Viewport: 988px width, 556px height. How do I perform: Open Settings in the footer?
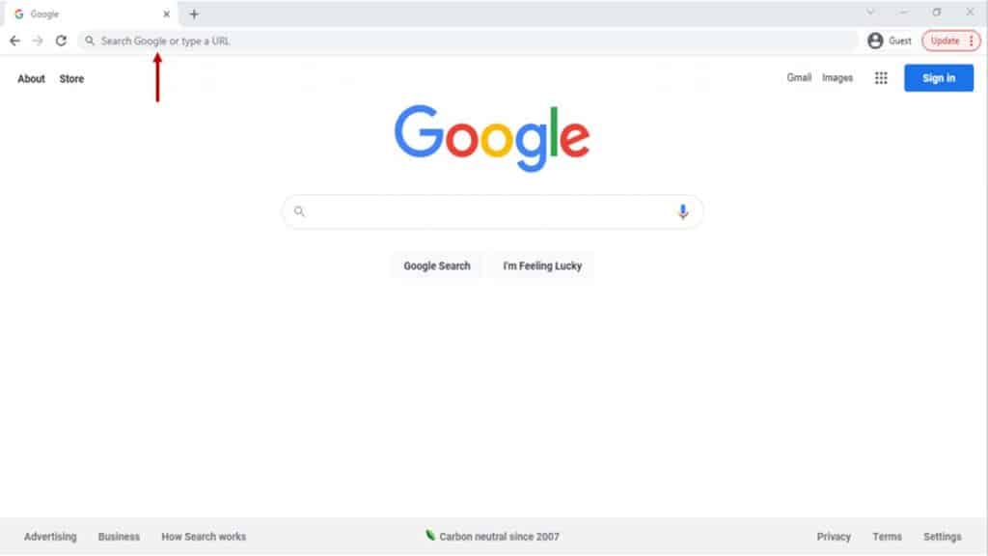pyautogui.click(x=942, y=537)
